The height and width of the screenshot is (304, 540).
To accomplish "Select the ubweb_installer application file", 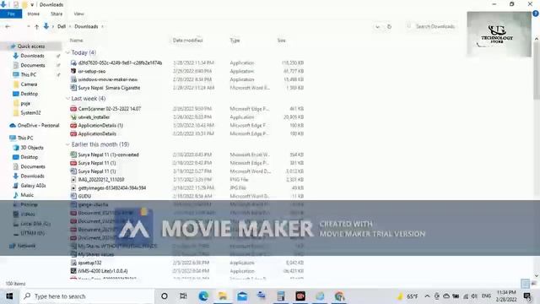I will [94, 117].
